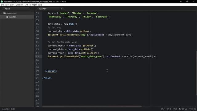The width and height of the screenshot is (197, 111).
Task: Open the View menu
Action: [12, 5]
